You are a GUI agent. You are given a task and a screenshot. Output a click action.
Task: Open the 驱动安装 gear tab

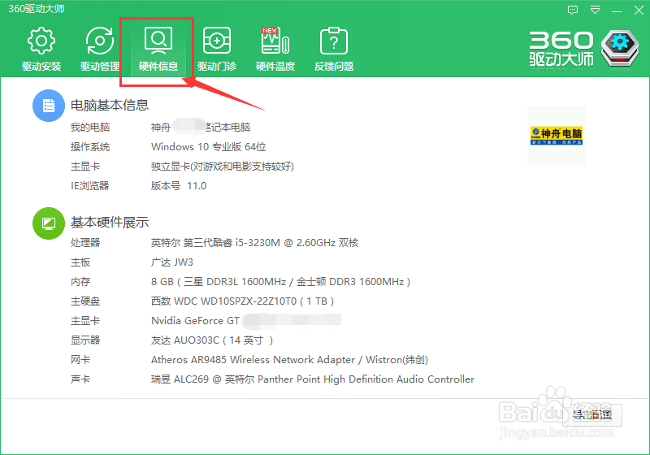pos(41,49)
